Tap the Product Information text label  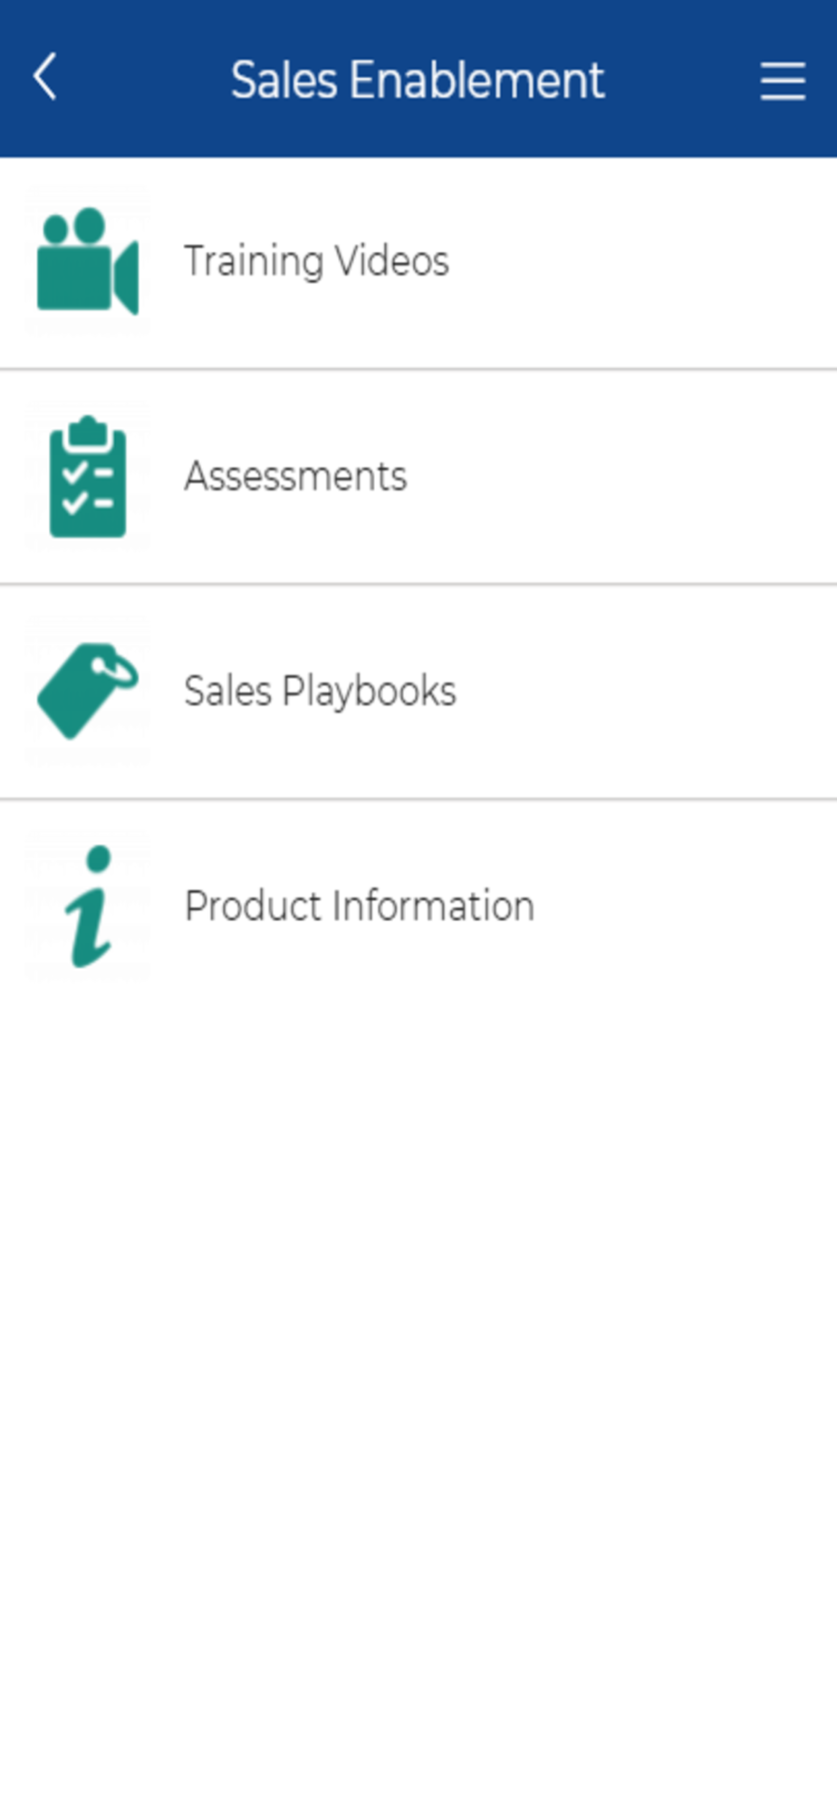pyautogui.click(x=360, y=906)
